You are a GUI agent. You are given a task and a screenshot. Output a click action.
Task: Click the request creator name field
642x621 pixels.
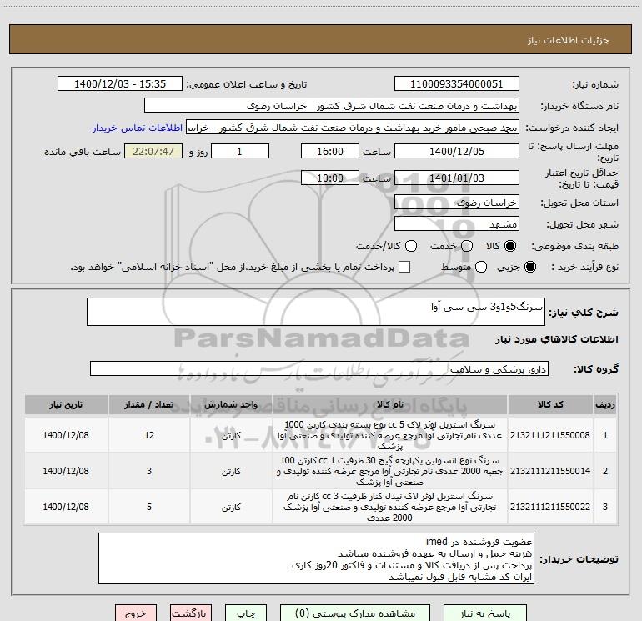tap(353, 128)
